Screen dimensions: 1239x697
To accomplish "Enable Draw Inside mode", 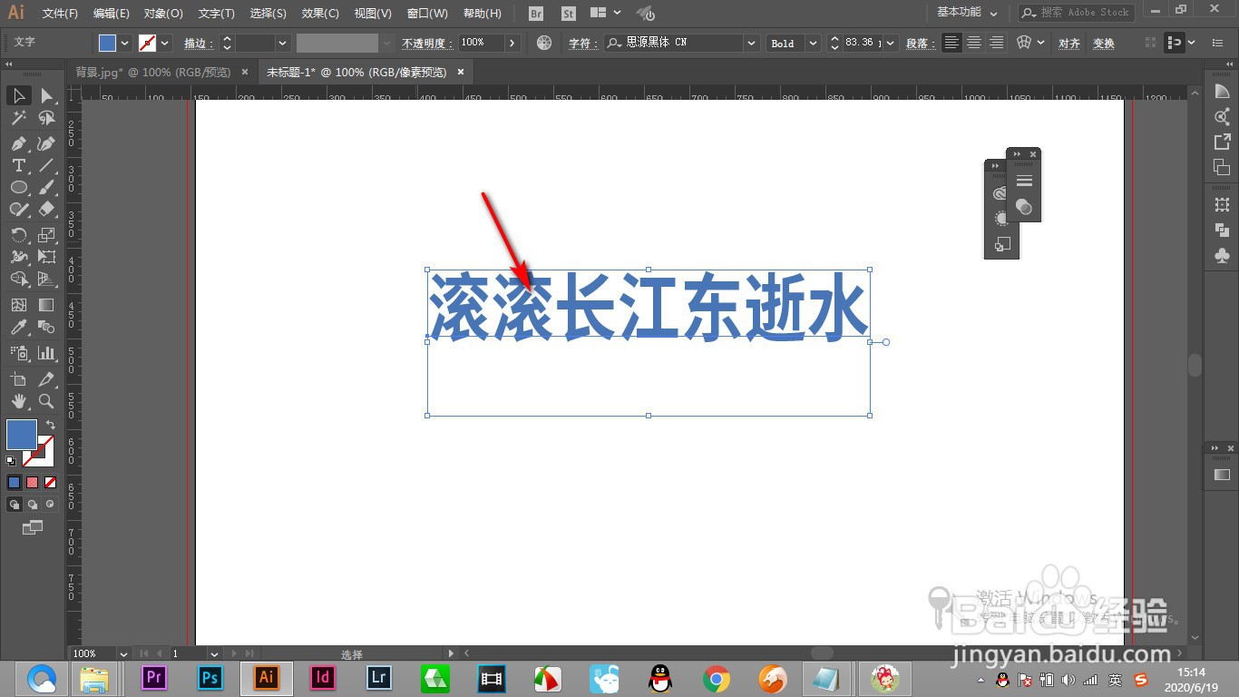I will (50, 505).
